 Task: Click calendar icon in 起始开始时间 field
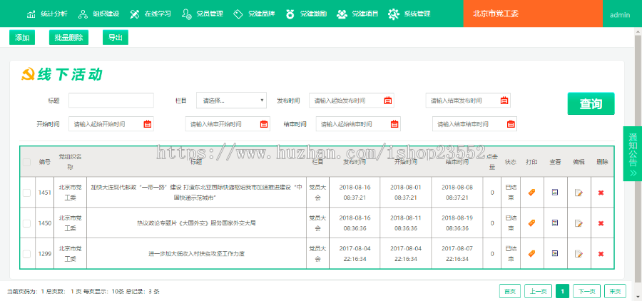click(x=148, y=124)
